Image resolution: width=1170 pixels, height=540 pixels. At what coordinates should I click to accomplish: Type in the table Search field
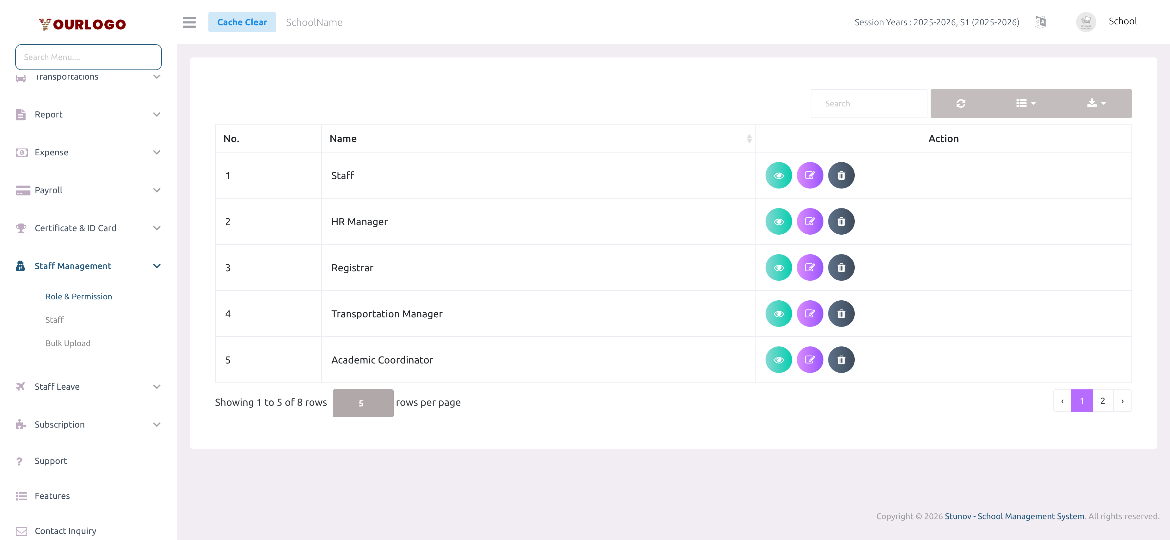point(868,103)
